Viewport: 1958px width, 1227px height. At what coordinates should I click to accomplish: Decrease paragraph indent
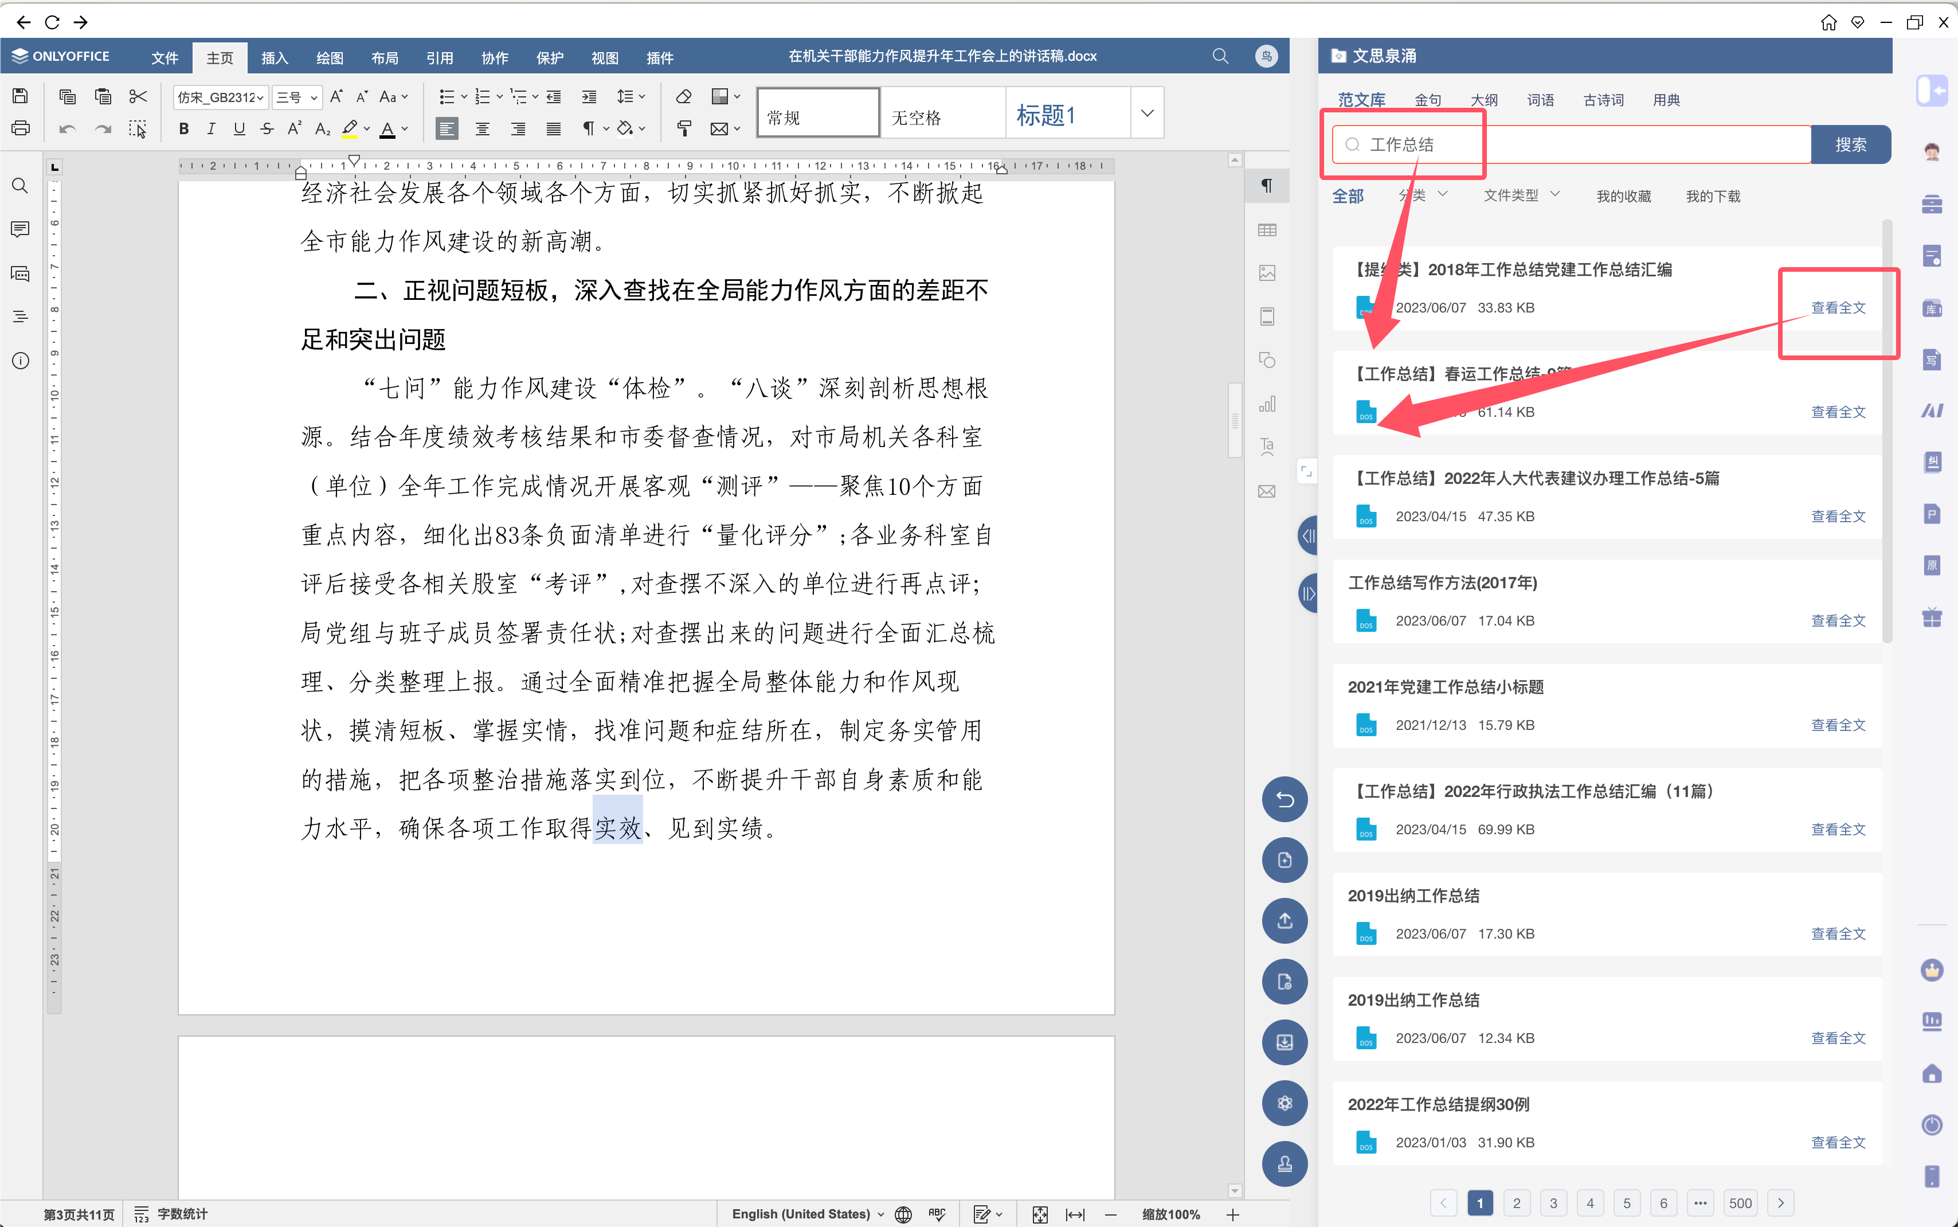click(554, 96)
